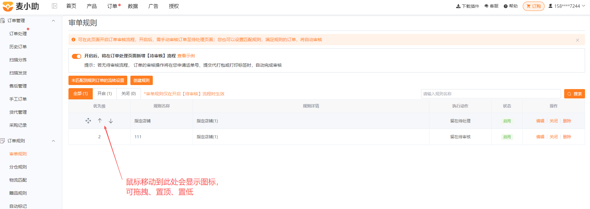The width and height of the screenshot is (590, 209).
Task: Click the 订单规则 section icon
Action: 2,141
